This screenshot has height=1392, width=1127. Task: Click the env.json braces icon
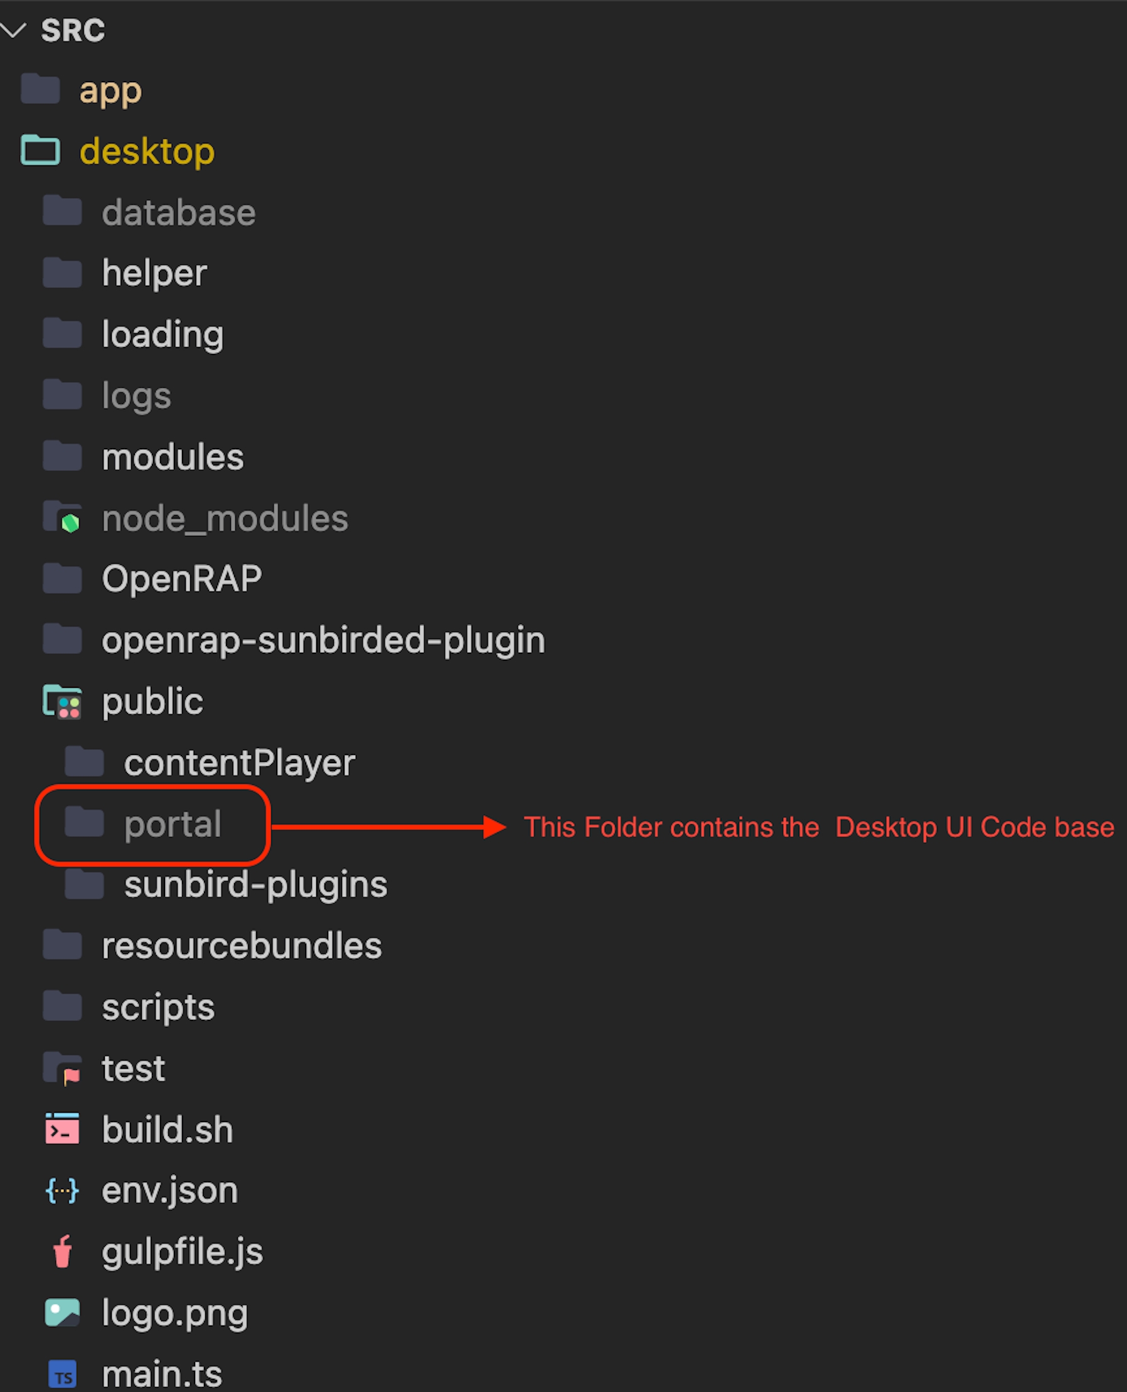[62, 1191]
